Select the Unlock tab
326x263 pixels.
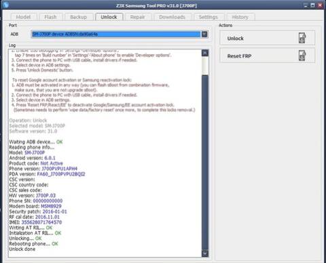click(109, 17)
